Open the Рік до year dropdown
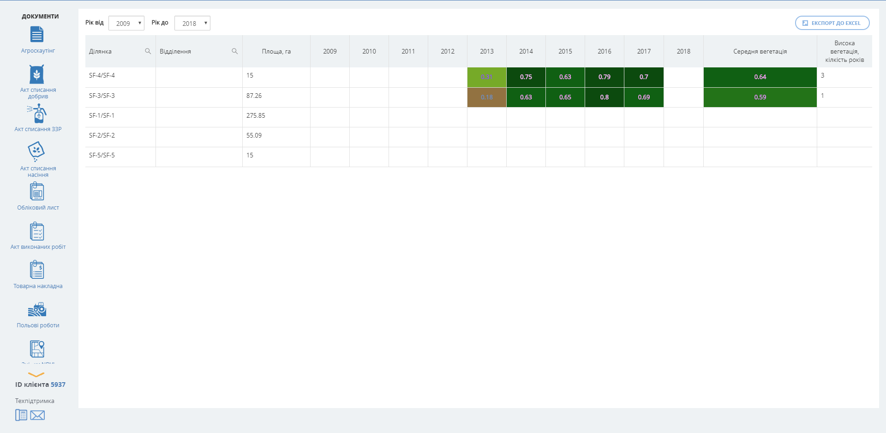 [x=192, y=23]
